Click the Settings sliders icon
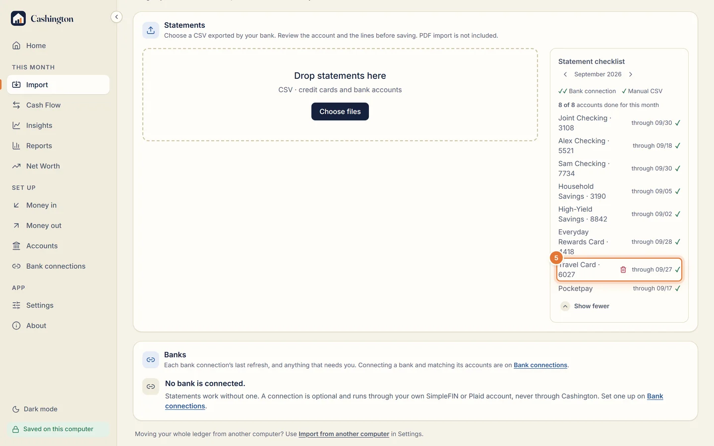This screenshot has height=446, width=714. pyautogui.click(x=16, y=305)
